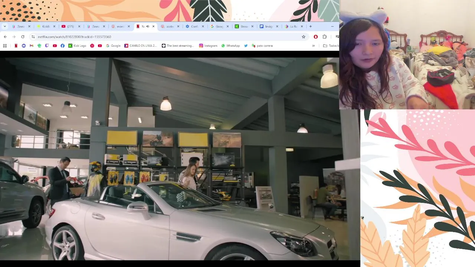
Task: Open the blue round chat bookmark
Action: click(24, 46)
